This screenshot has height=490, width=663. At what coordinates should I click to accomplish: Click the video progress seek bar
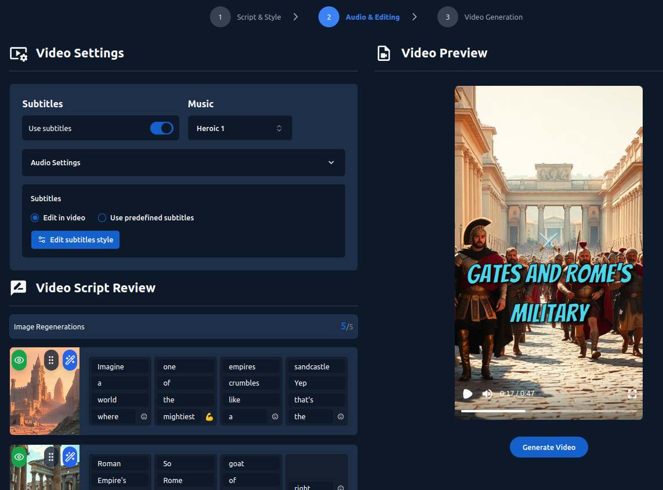coord(549,411)
